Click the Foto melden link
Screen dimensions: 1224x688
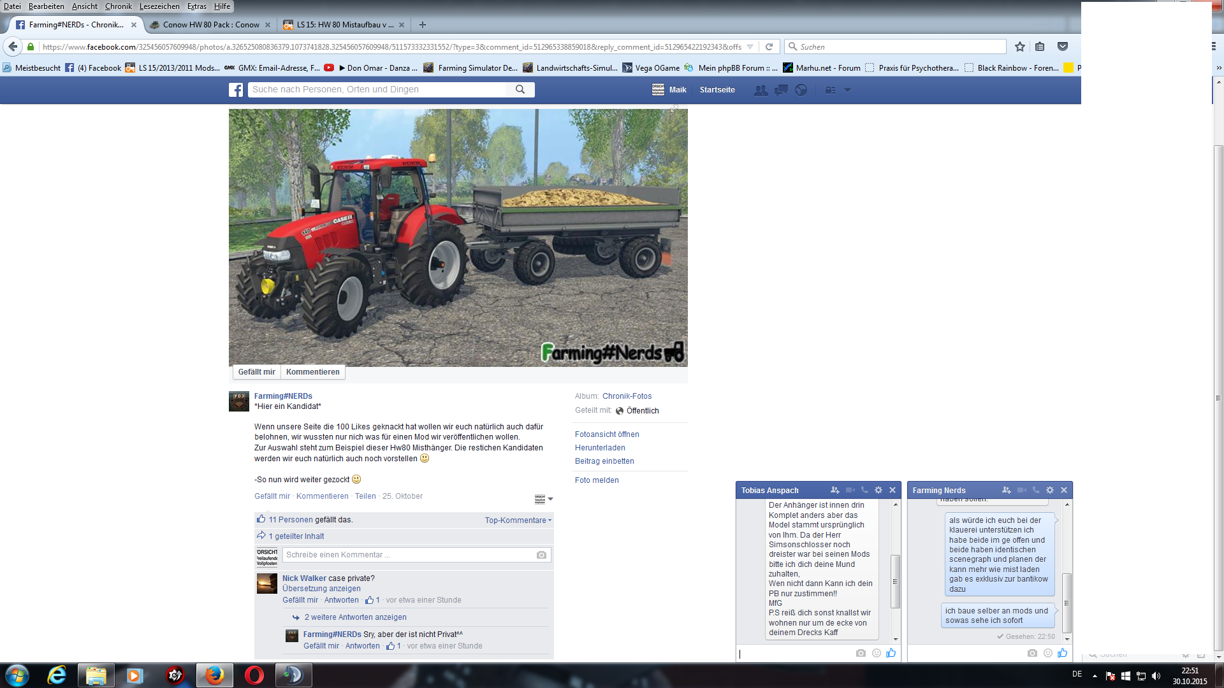point(597,480)
